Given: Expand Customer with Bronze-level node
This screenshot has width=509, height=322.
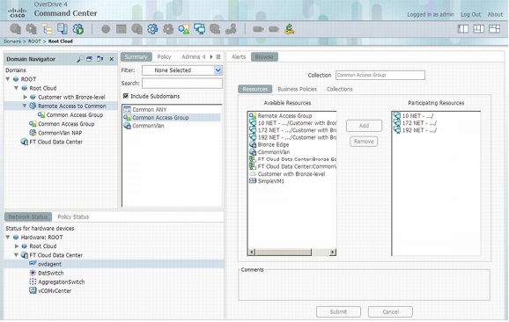Looking at the screenshot, I should (25, 97).
